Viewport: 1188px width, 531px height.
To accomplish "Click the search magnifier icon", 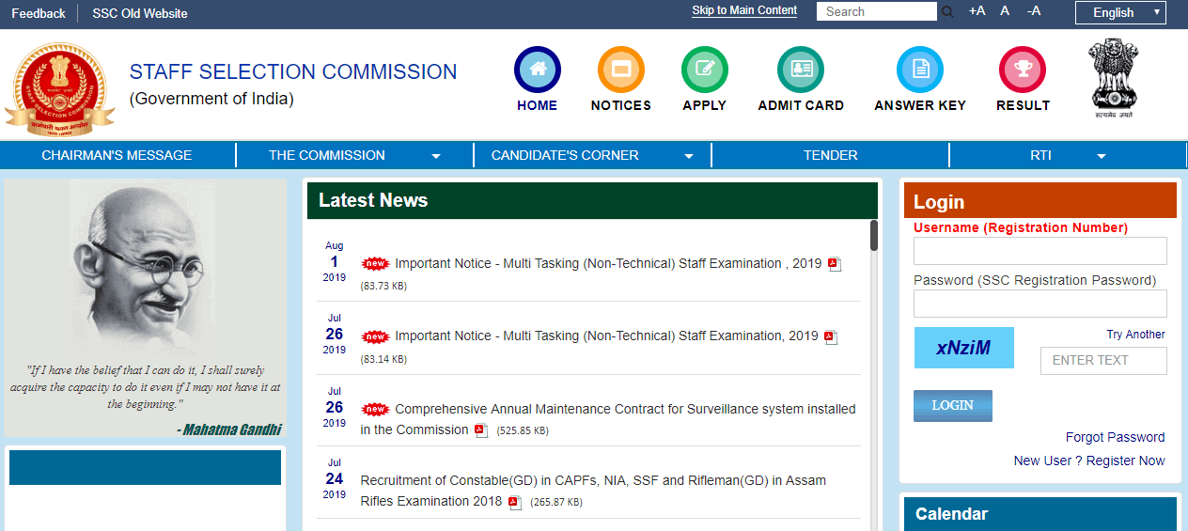I will point(947,12).
